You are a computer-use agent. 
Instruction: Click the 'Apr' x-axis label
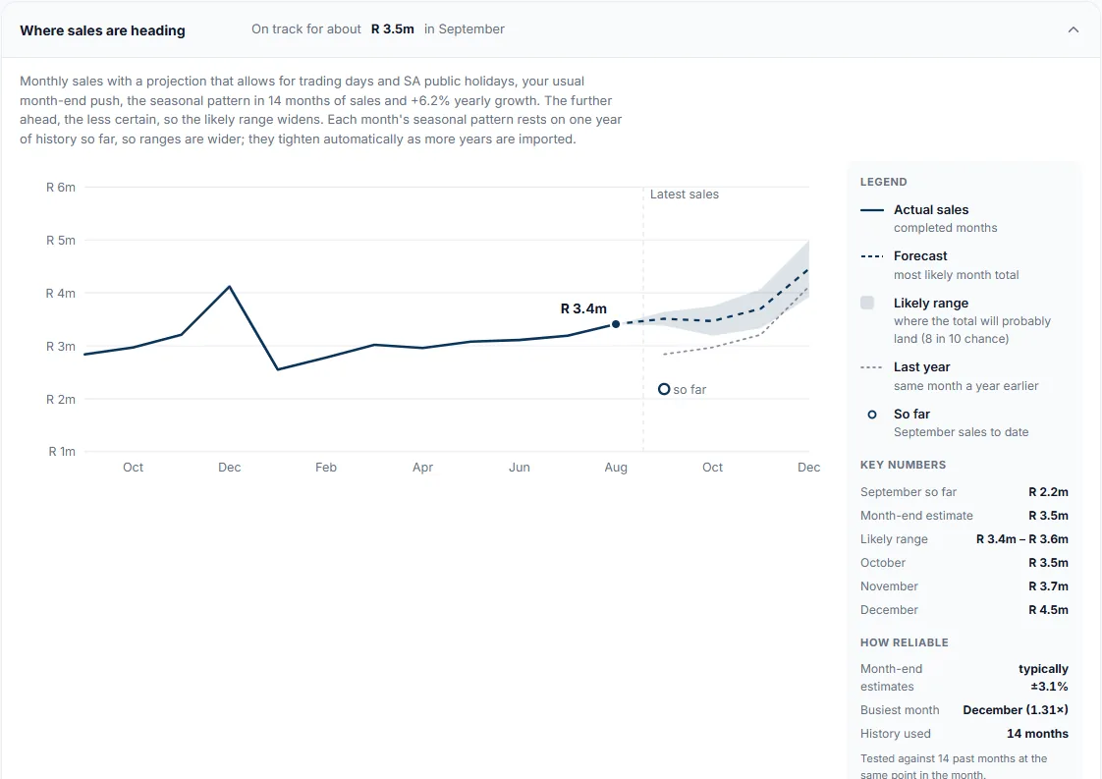[422, 467]
